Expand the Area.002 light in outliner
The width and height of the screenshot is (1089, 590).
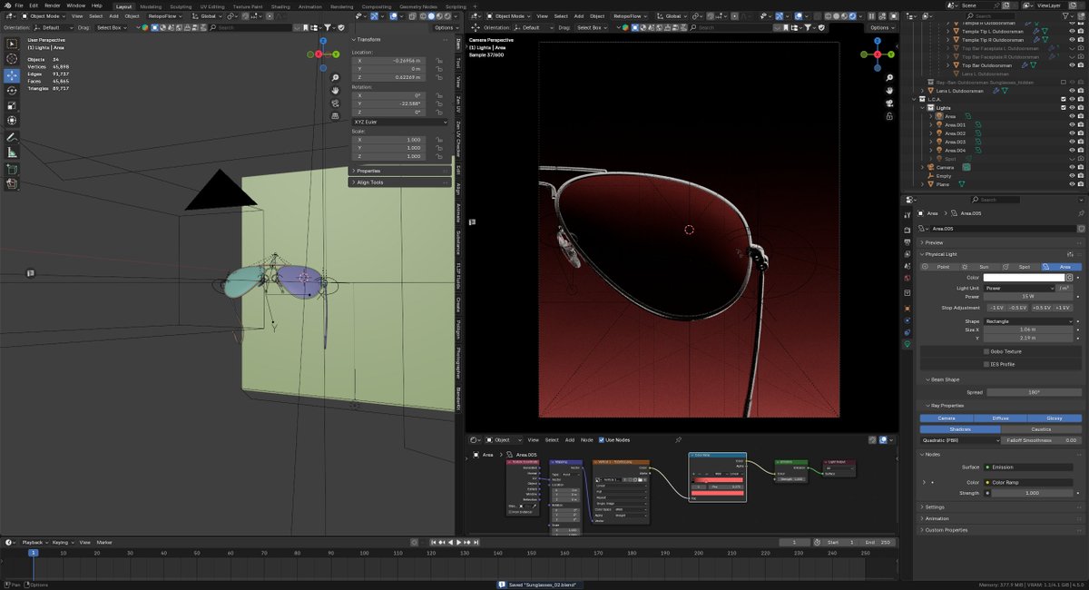pos(932,133)
